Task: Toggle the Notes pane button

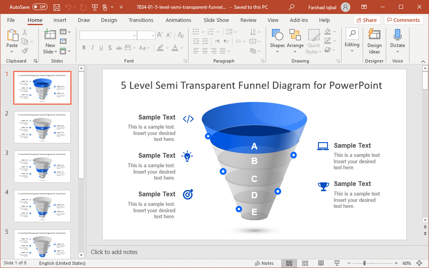Action: (264, 263)
